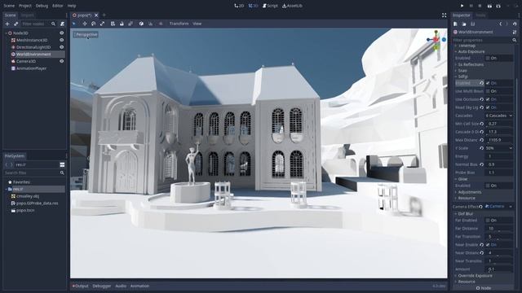Add a new child node plus icon
522x293 pixels.
[x=7, y=24]
